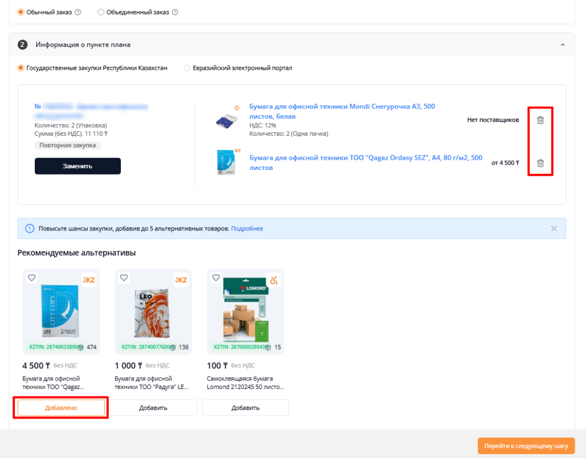This screenshot has height=458, width=586.
Task: Click the Добавлено button for Qagaz paper
Action: (x=61, y=408)
